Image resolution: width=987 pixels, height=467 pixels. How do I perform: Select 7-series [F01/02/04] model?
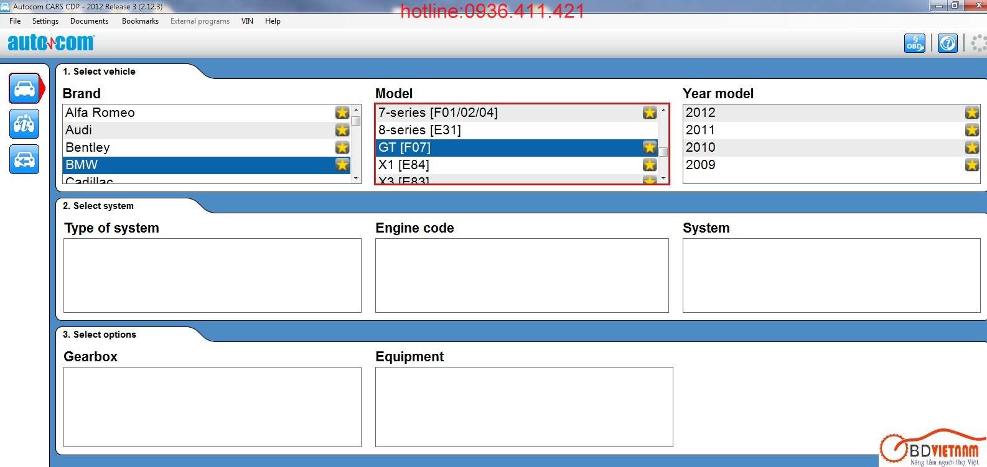[x=517, y=113]
